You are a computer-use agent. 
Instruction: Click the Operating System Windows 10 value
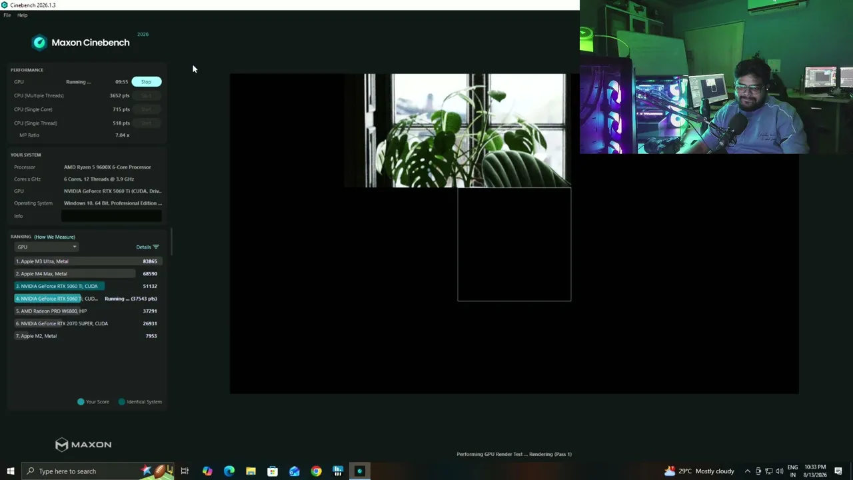click(113, 203)
